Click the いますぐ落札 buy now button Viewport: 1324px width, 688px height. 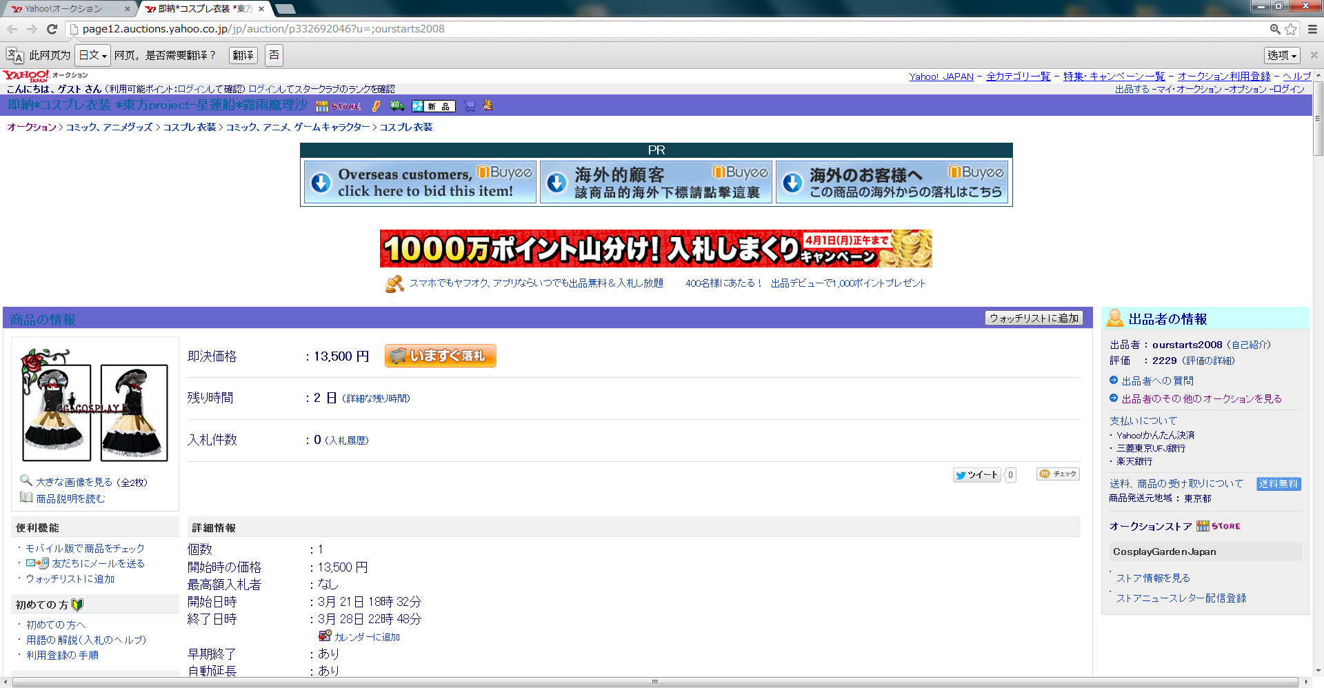[x=440, y=356]
